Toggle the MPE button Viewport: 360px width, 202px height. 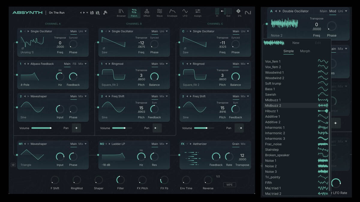point(229,185)
